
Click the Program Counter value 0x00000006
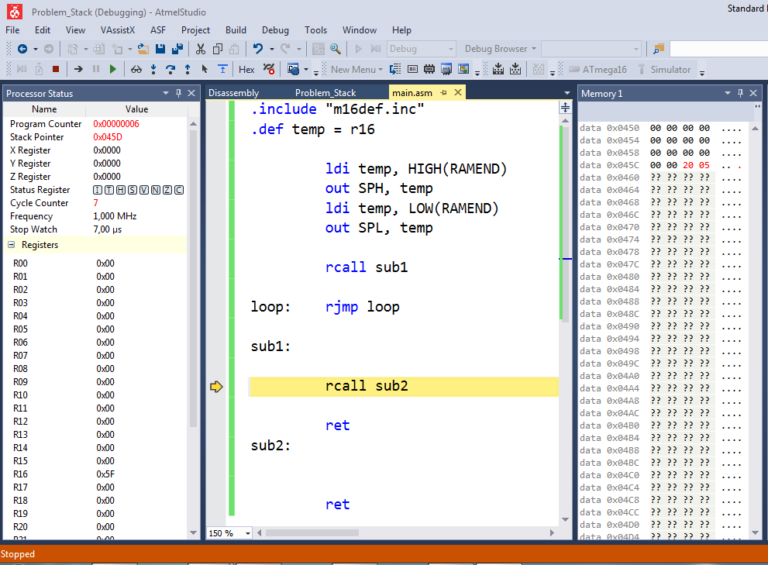(116, 124)
